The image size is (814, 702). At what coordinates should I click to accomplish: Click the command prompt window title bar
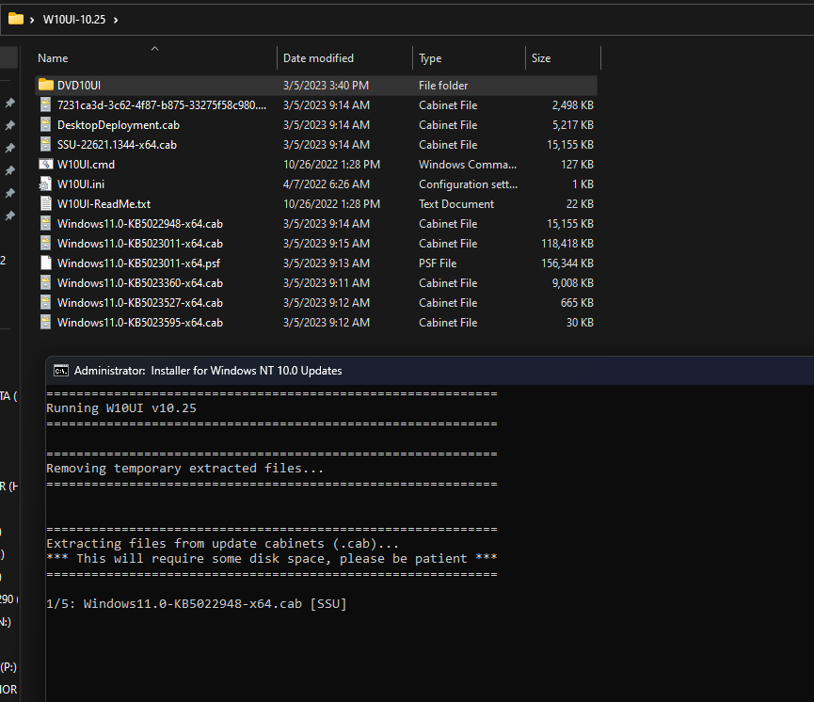[x=430, y=371]
